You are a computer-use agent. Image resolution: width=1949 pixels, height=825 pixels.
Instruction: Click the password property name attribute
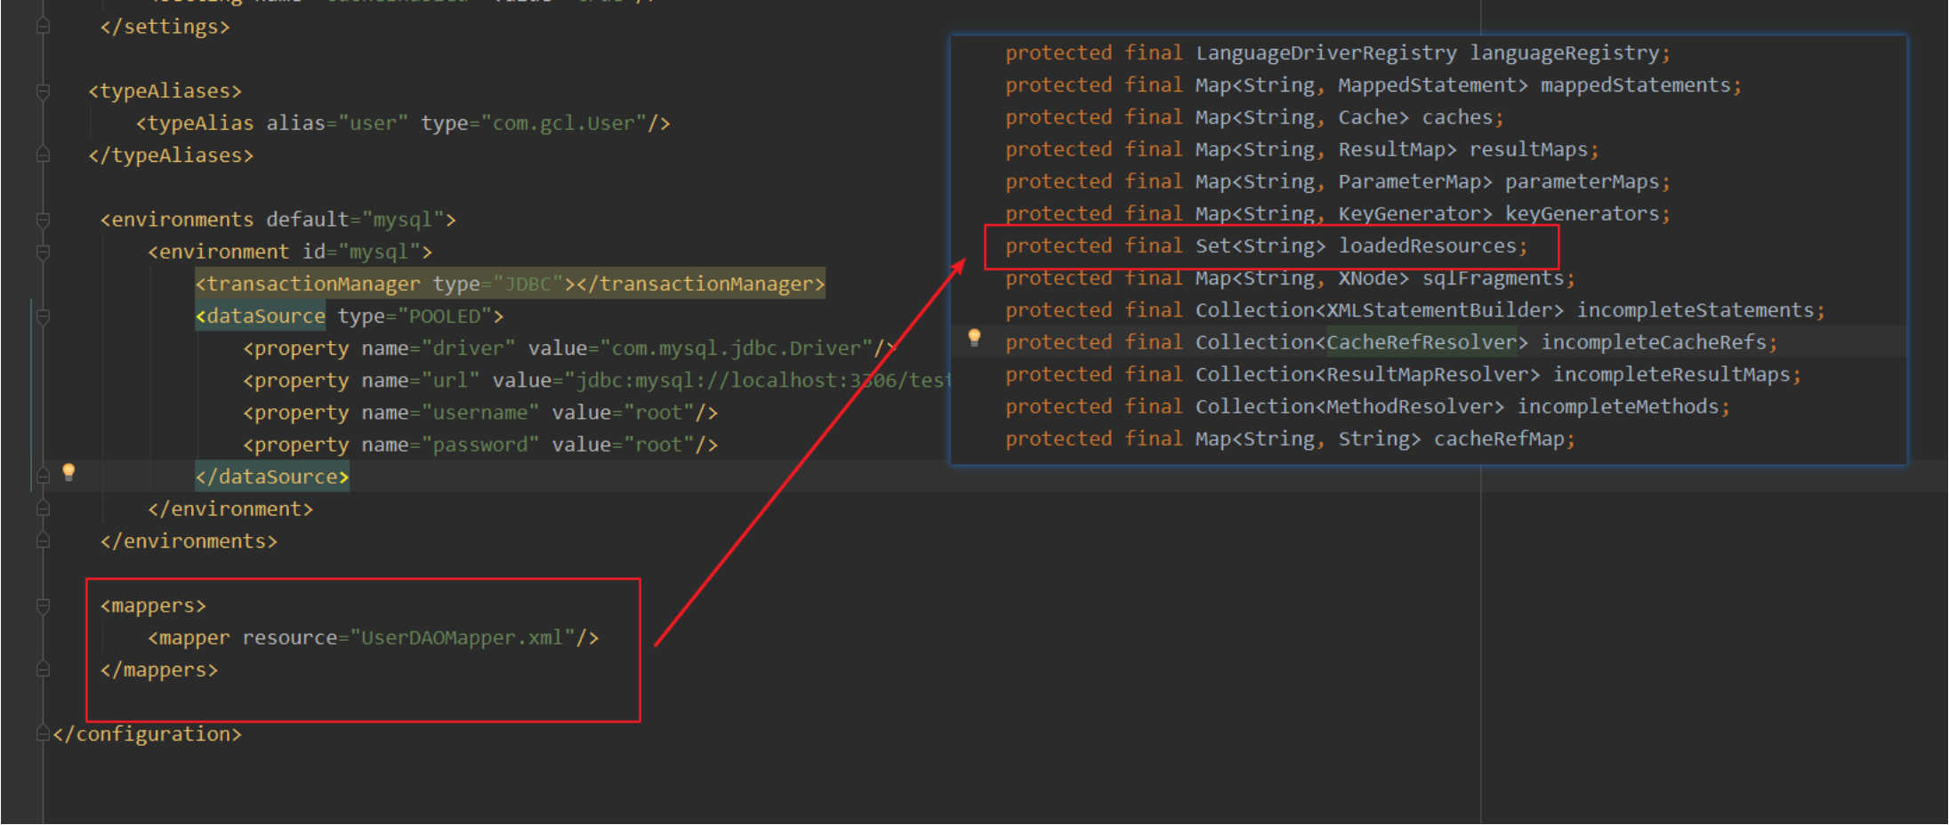tap(485, 445)
